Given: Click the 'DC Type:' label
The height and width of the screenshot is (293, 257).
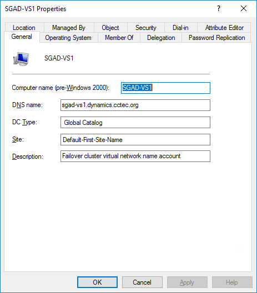Looking at the screenshot, I should [x=24, y=122].
